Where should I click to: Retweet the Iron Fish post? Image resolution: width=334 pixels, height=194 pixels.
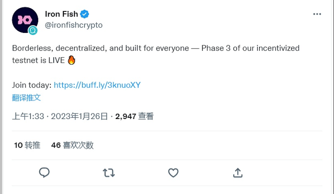pyautogui.click(x=109, y=172)
